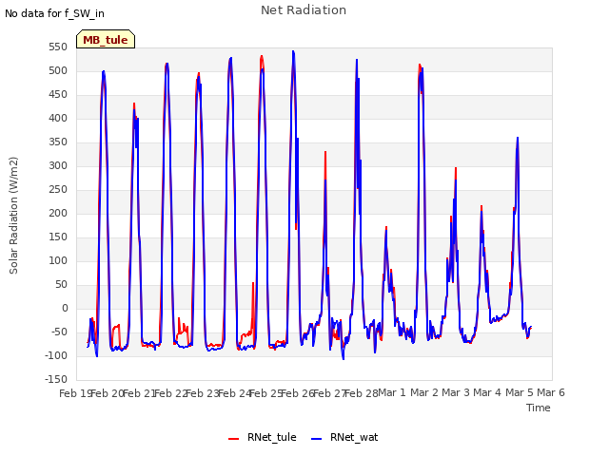Click the 250 y-axis tick label
Viewport: 609px width, 456px height.
(58, 190)
